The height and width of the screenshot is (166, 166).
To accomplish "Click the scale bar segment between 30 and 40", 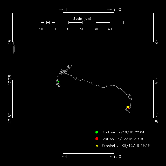I will (103, 23).
